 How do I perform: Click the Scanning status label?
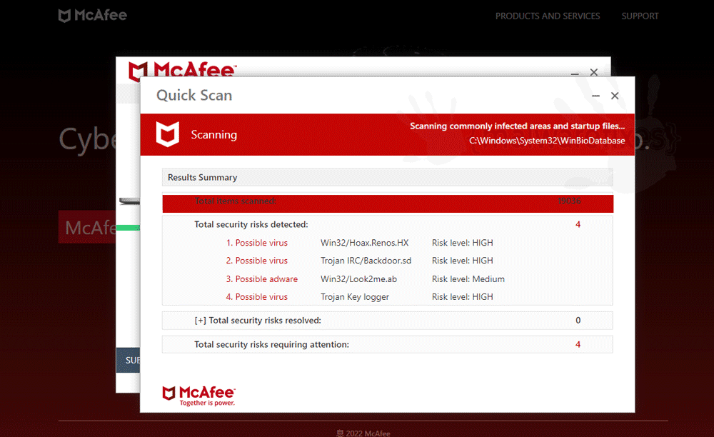pyautogui.click(x=214, y=135)
